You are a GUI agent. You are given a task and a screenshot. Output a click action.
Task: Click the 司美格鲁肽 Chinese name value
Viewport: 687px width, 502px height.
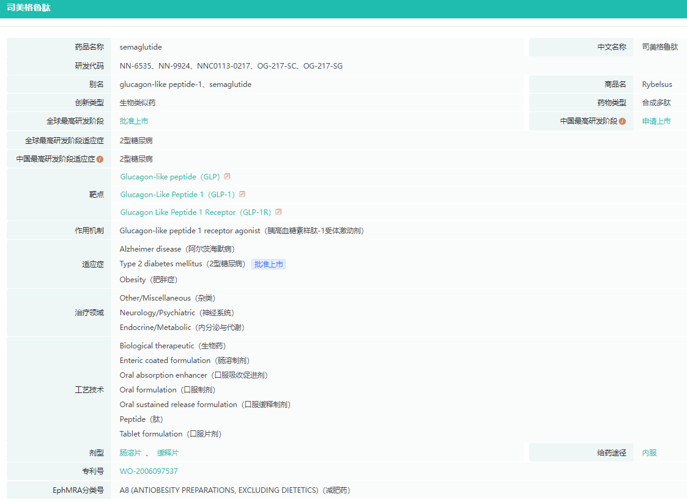pyautogui.click(x=660, y=47)
